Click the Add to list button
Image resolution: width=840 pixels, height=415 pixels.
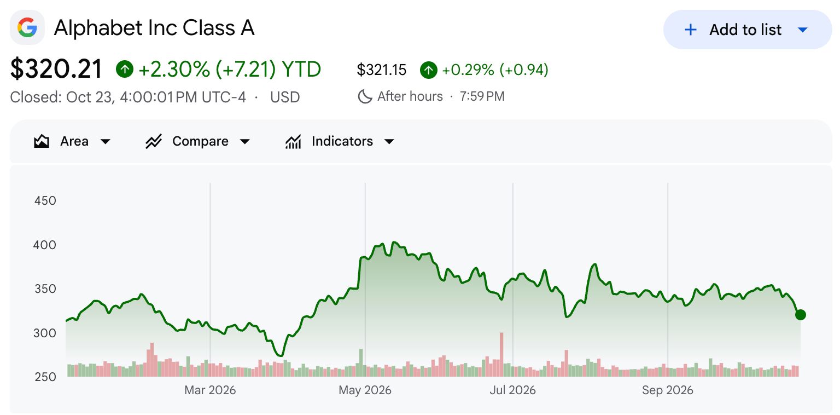[x=747, y=30]
